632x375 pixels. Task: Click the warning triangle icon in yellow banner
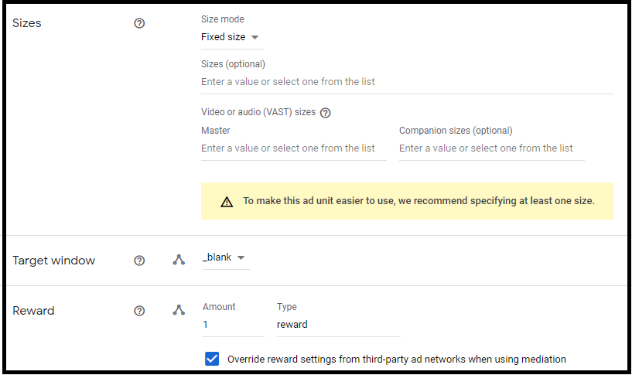[227, 202]
